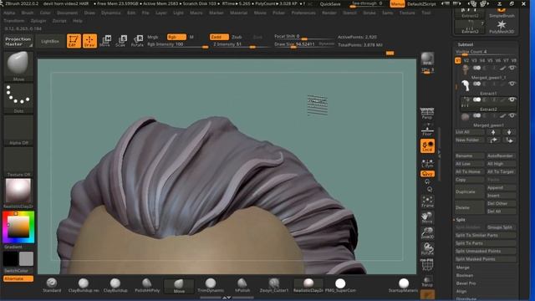Viewport: 535px width, 301px height.
Task: Open the Zplugin menu
Action: click(38, 21)
